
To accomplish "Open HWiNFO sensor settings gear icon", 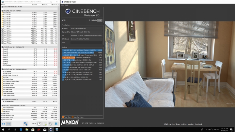I will 50,124.
